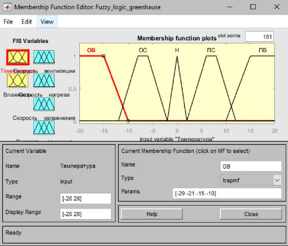Click the MATLAB logo in title bar
The height and width of the screenshot is (246, 288).
pyautogui.click(x=8, y=7)
